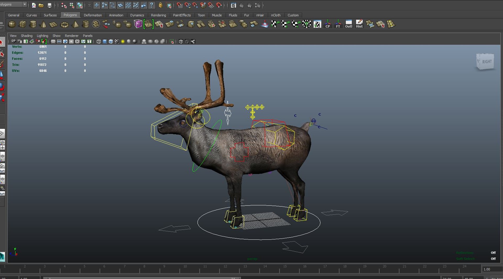Open the Outliner via Outl shelf icon
The image size is (503, 279).
pyautogui.click(x=348, y=24)
